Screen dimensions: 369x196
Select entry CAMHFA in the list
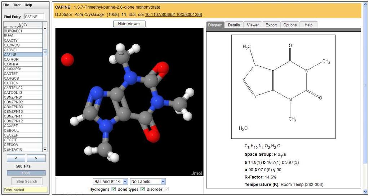(x=23, y=64)
